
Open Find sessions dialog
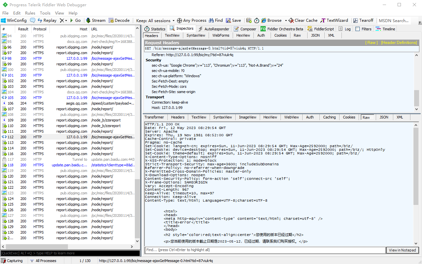click(x=216, y=20)
